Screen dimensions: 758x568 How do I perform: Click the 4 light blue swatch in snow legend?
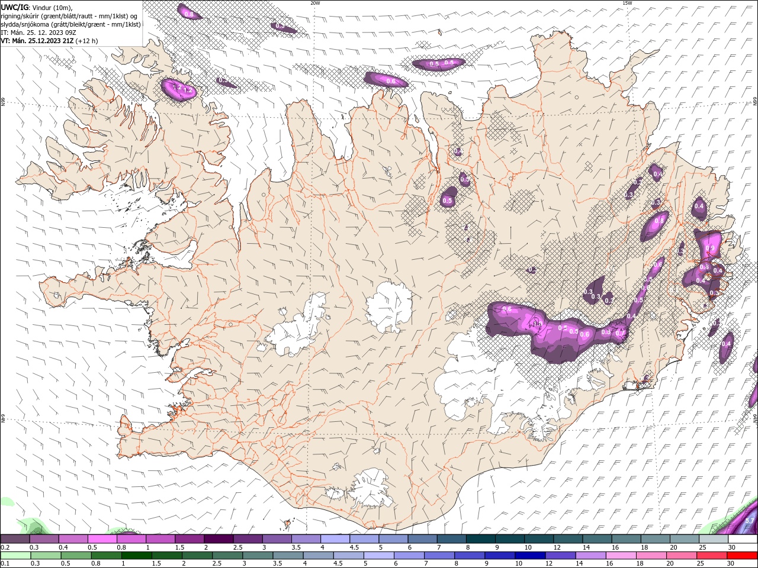[335, 539]
